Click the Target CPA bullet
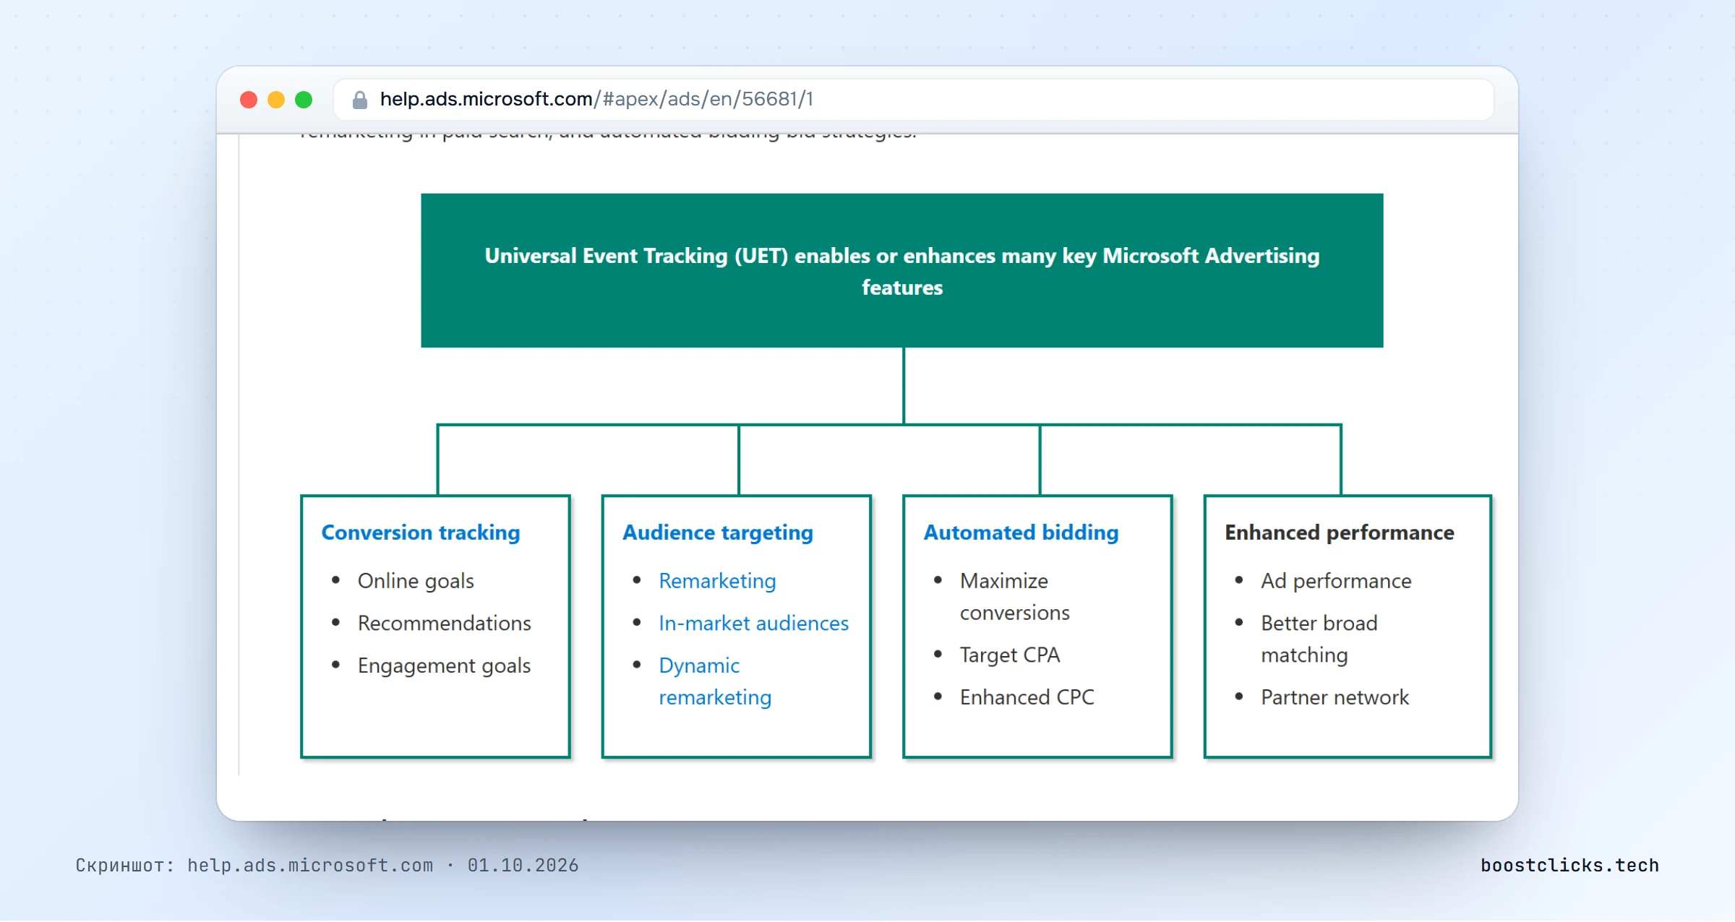This screenshot has height=922, width=1735. [1009, 655]
